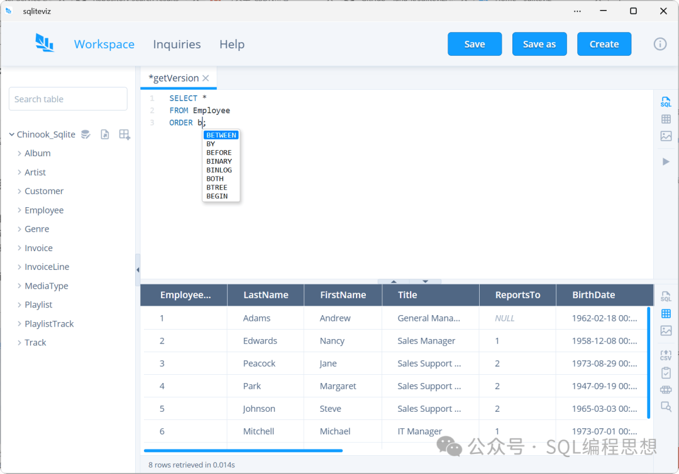This screenshot has width=679, height=474.
Task: Expand the InvoiceLine table node
Action: pos(19,267)
